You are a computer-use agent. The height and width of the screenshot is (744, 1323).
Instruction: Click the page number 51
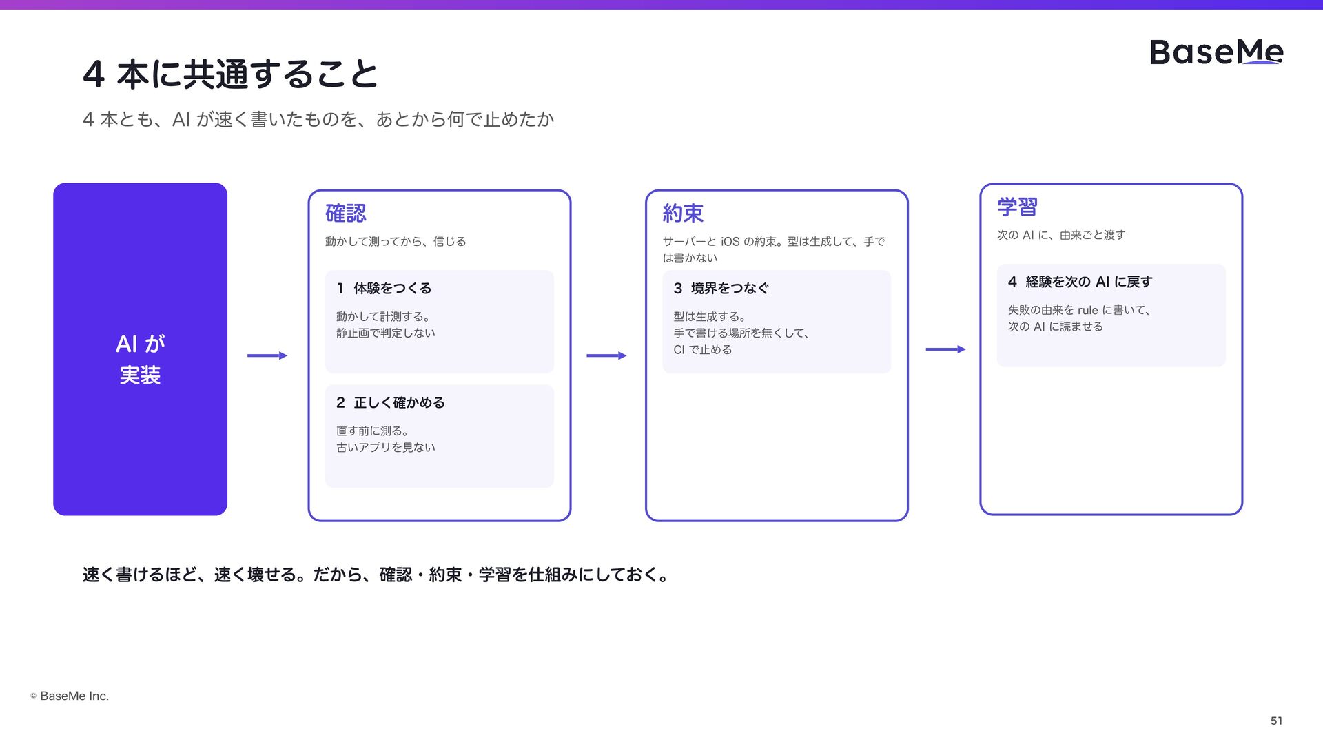(1277, 721)
